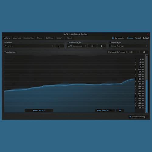Go to the Theme tab
The height and width of the screenshot is (152, 152).
tap(40, 38)
